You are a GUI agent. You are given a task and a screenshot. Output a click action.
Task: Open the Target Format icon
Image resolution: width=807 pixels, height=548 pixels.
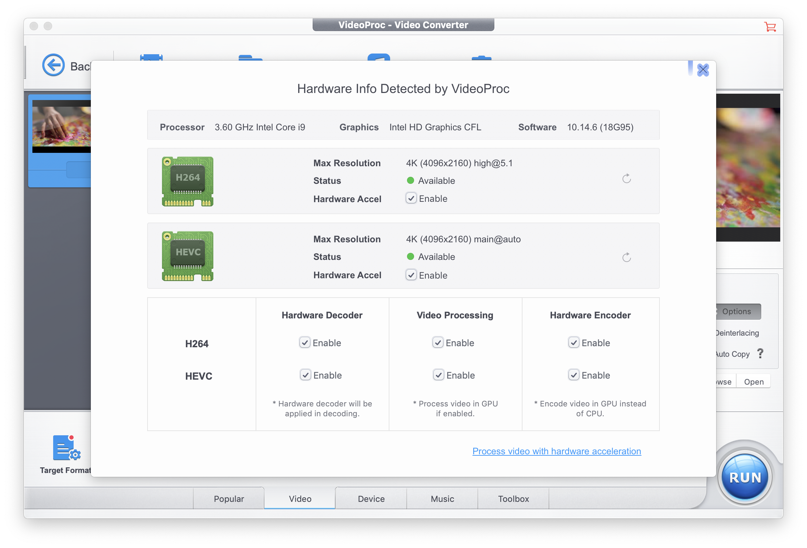pos(67,448)
